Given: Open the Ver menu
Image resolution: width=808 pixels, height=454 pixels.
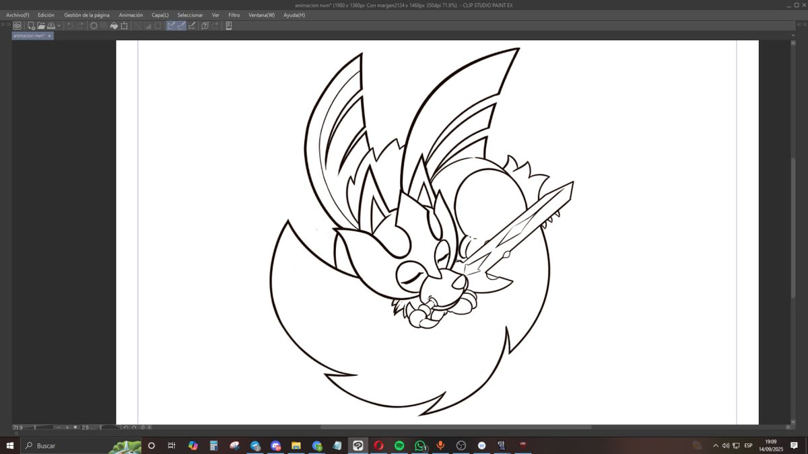Looking at the screenshot, I should [215, 15].
